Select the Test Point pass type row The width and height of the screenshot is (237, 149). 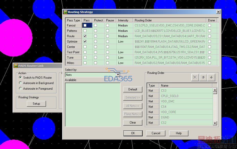click(74, 52)
